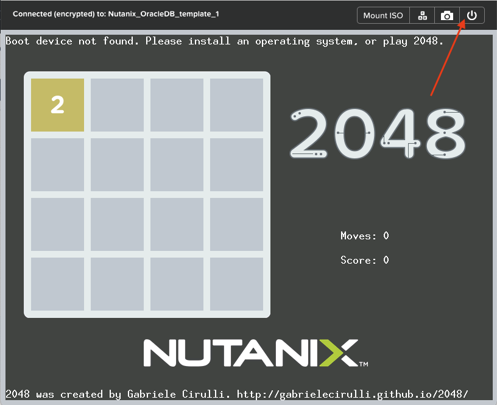
Task: Click the "Connected (encrypted) to" status text
Action: 116,14
